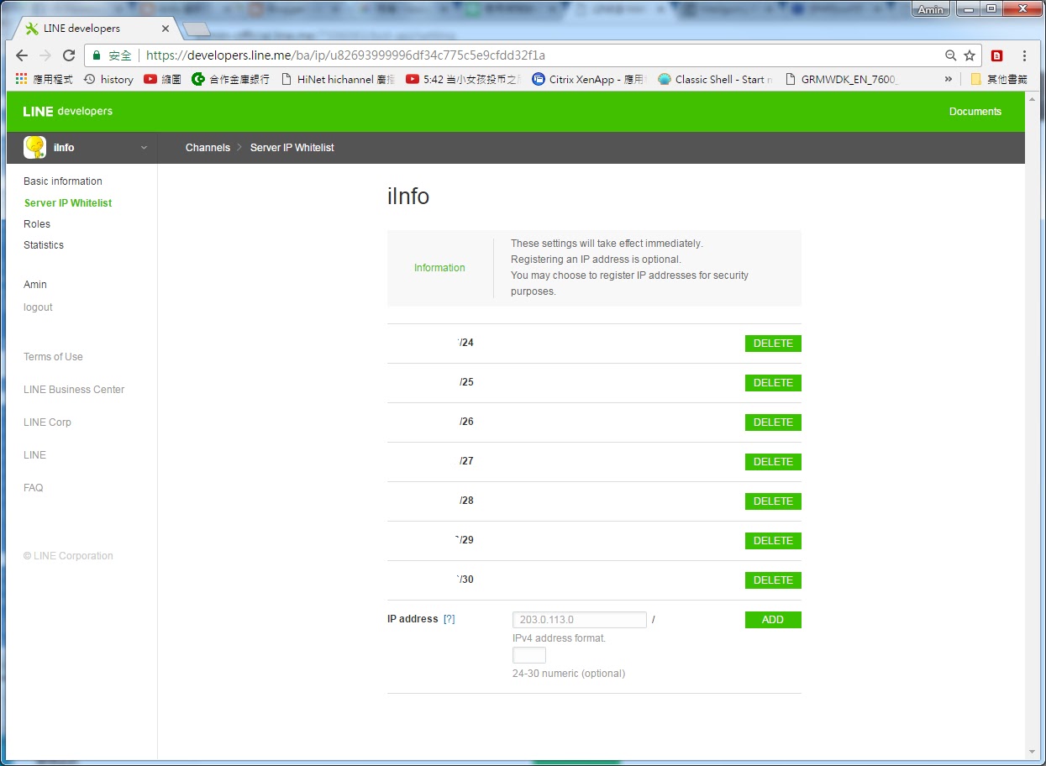Bookmark this page with the star icon

point(970,55)
